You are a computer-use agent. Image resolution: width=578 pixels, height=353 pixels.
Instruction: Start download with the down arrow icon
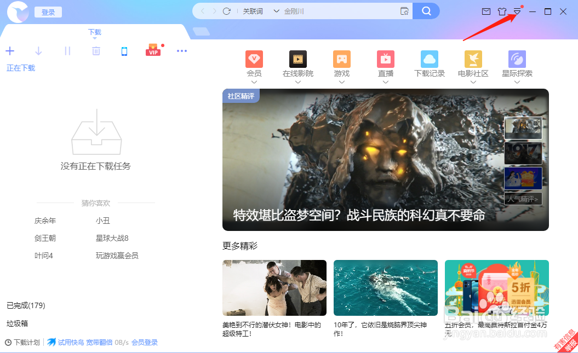[x=38, y=51]
